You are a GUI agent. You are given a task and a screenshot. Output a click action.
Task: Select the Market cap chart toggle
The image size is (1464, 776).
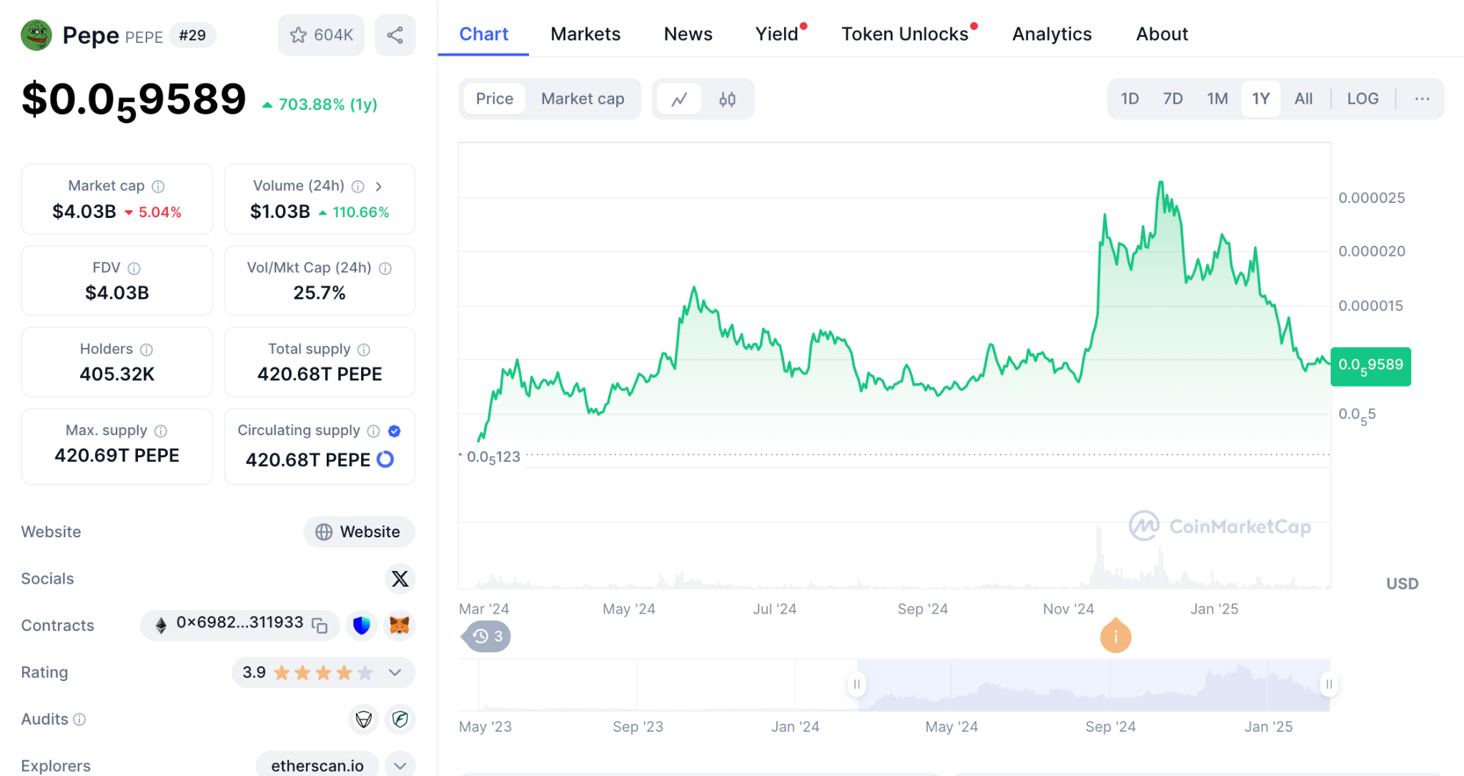583,99
